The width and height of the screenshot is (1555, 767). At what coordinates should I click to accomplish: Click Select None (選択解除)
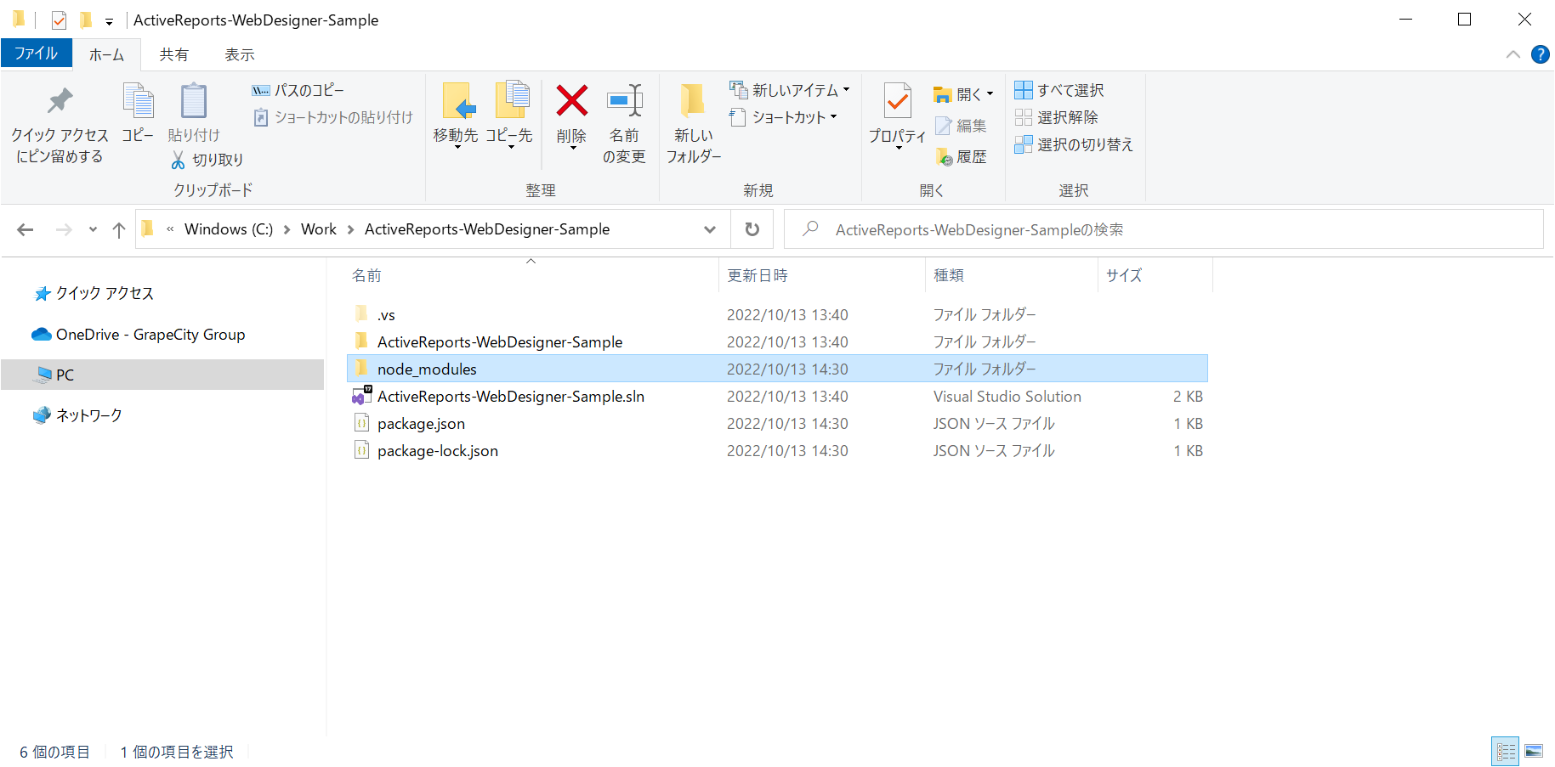1057,117
